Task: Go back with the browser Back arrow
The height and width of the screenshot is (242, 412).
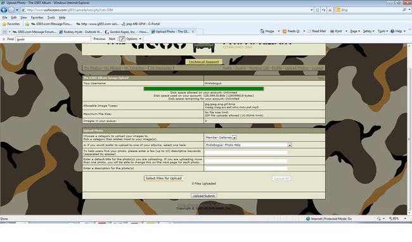Action: coord(4,10)
